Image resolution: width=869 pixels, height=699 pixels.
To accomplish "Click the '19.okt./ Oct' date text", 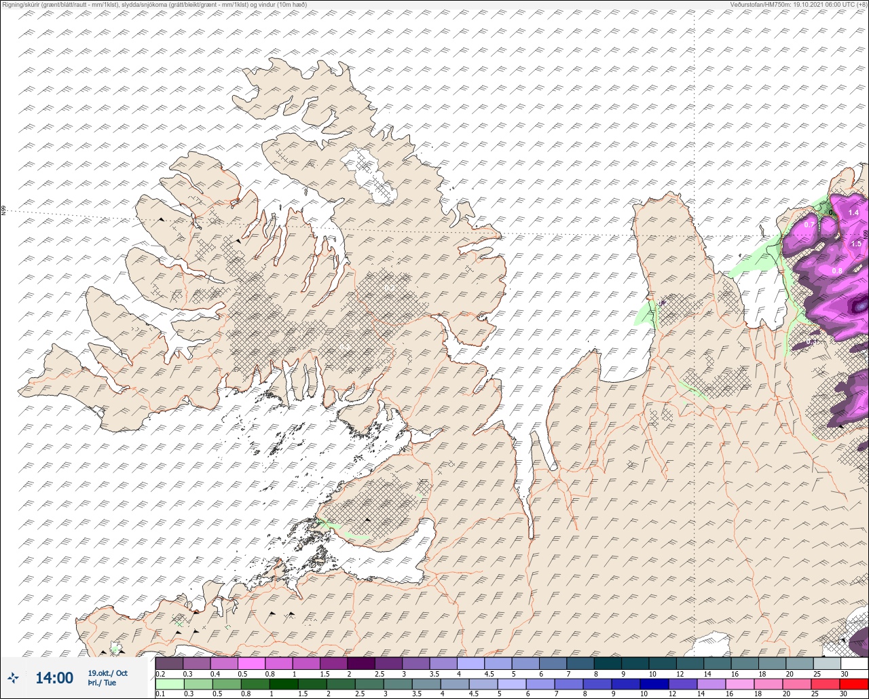I will [x=107, y=673].
